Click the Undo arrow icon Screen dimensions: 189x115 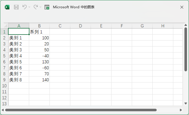[x=25, y=7]
